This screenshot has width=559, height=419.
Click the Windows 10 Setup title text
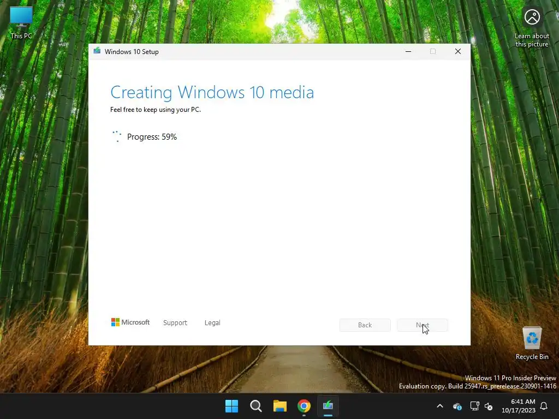pos(132,52)
